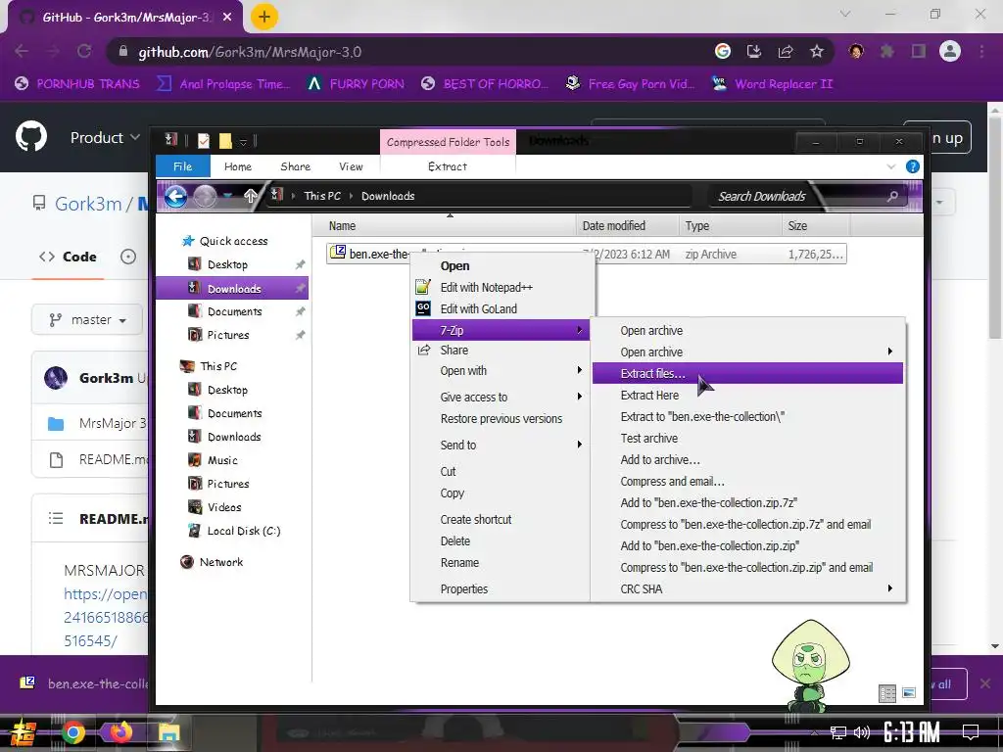The width and height of the screenshot is (1003, 752).
Task: Open a new Chrome tab
Action: point(264,17)
